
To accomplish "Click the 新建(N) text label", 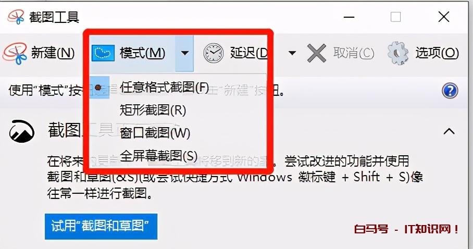I will [x=53, y=54].
